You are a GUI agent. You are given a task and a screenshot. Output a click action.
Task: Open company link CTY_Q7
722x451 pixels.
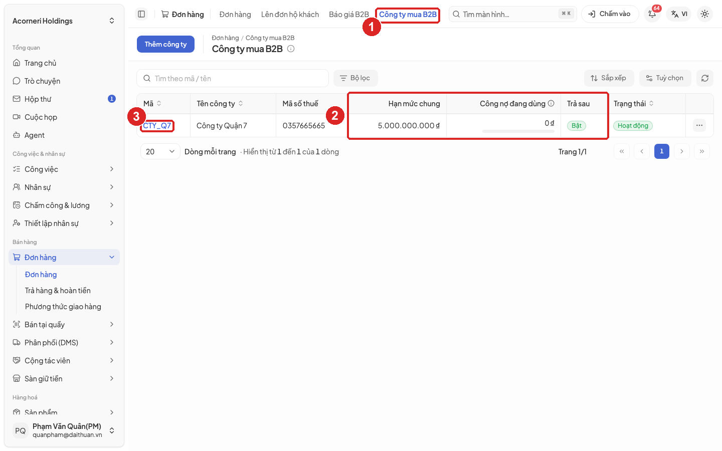coord(157,126)
